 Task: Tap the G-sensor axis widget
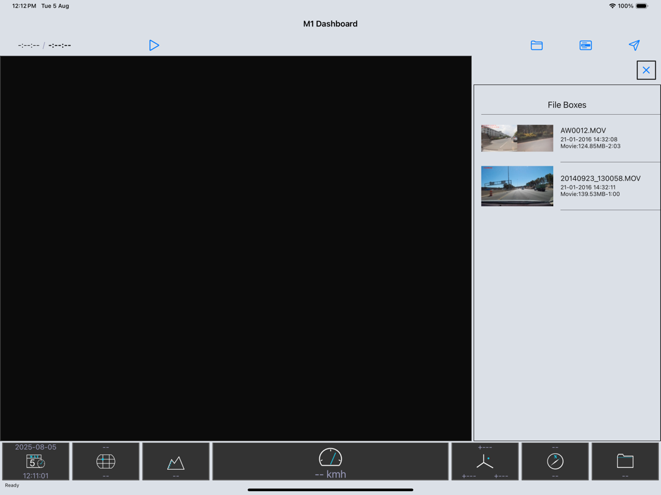coord(485,461)
